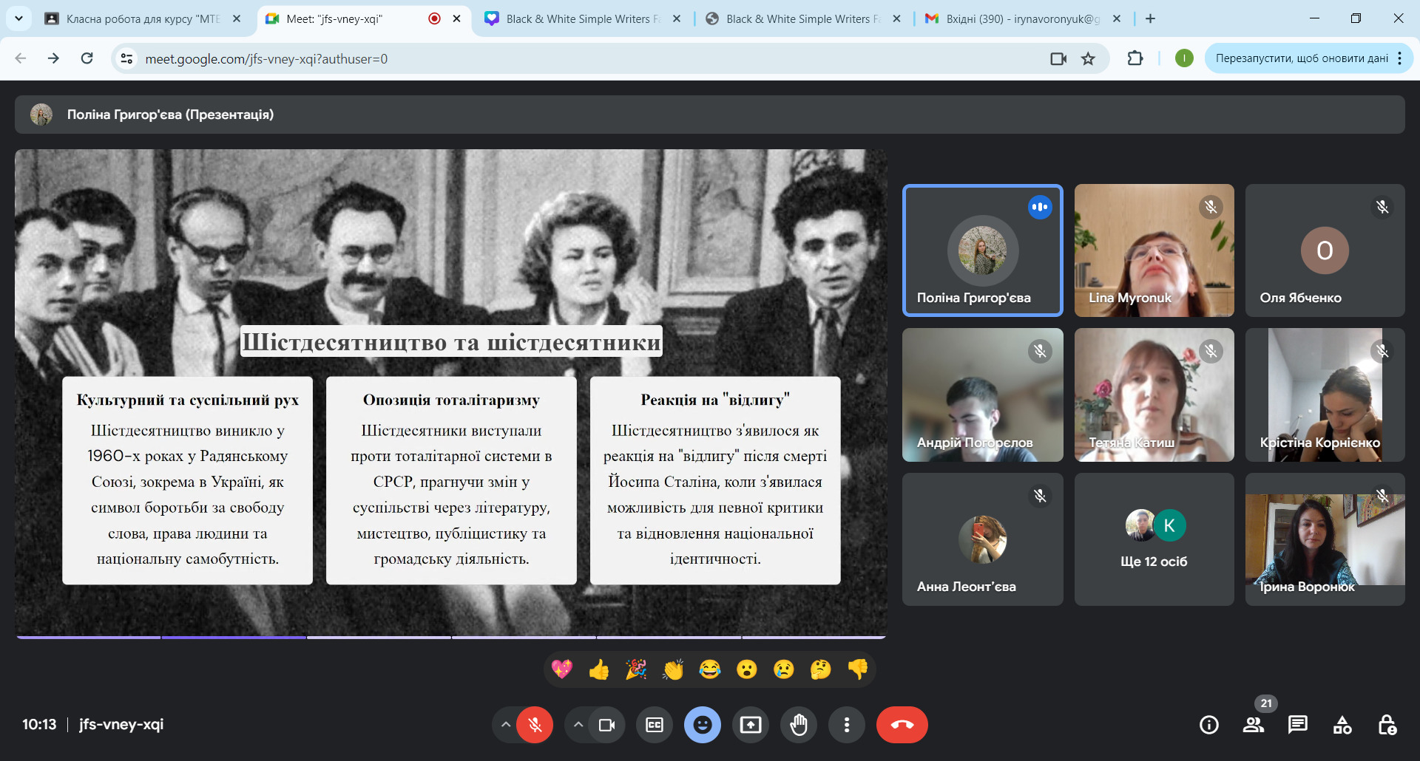The height and width of the screenshot is (761, 1420).
Task: Expand video settings arrow next to camera
Action: coord(578,725)
